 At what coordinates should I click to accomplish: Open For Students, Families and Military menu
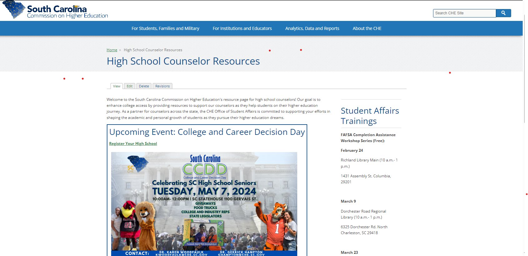tap(165, 28)
